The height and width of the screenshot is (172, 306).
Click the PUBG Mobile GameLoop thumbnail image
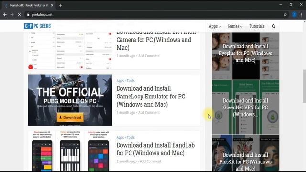coord(70,100)
